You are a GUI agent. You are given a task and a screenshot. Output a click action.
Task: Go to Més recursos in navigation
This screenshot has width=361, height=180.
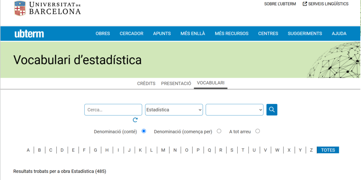pyautogui.click(x=232, y=34)
